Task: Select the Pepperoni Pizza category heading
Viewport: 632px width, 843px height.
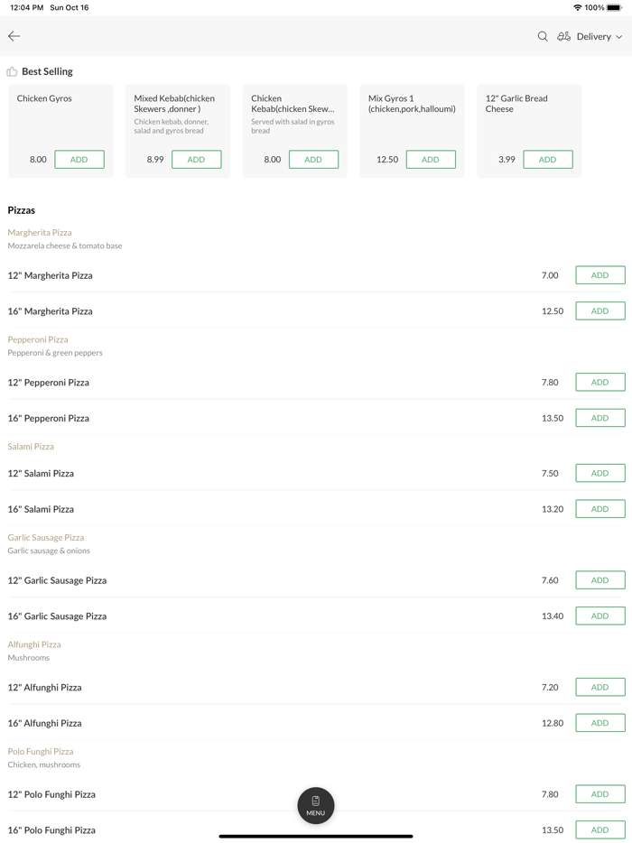Action: 38,339
